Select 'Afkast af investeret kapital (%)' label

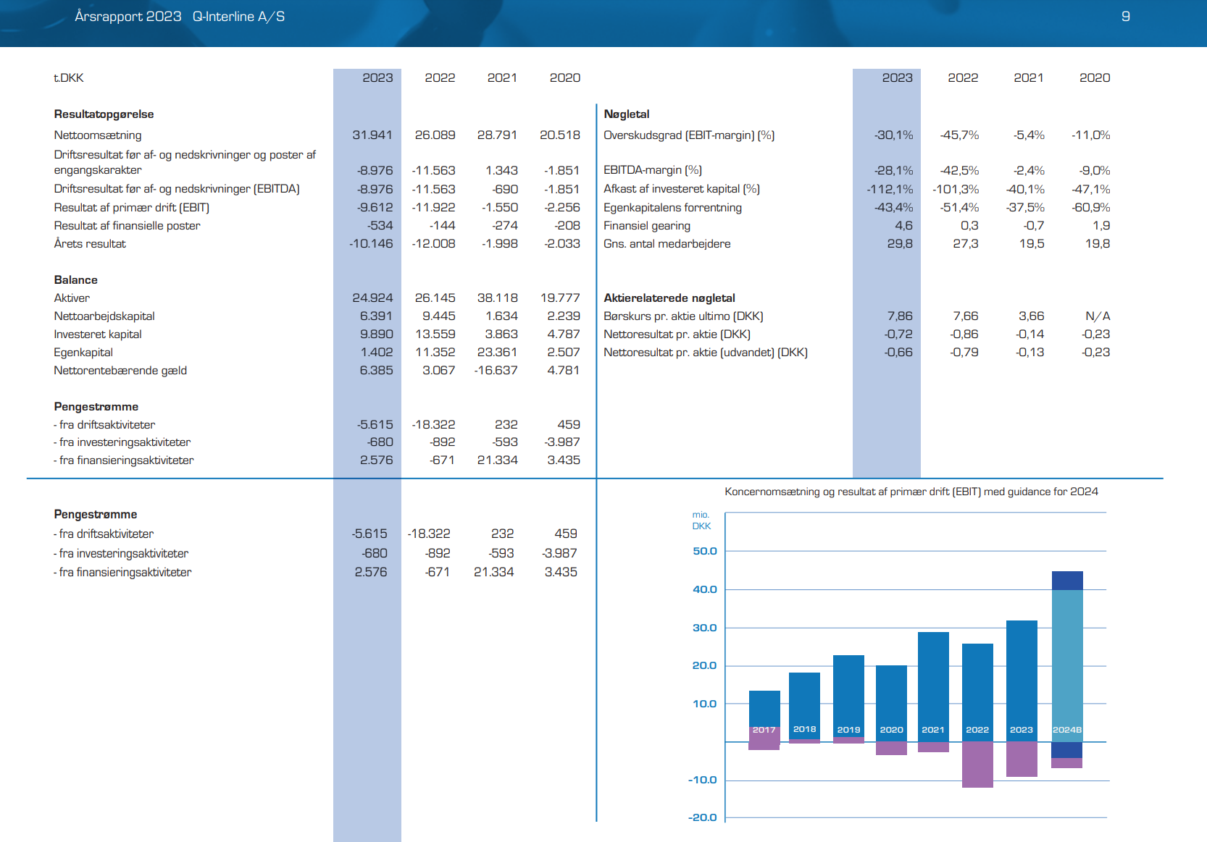682,188
